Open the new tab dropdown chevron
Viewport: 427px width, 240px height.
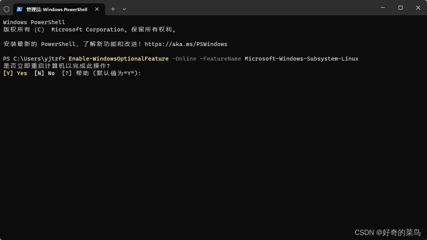124,9
